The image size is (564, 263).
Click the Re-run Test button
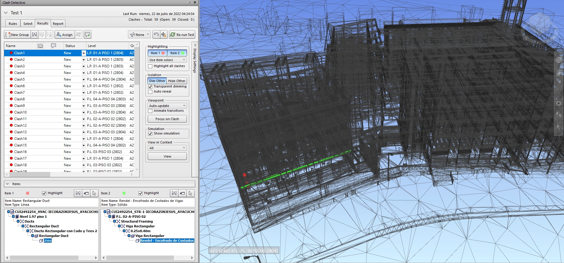[182, 35]
